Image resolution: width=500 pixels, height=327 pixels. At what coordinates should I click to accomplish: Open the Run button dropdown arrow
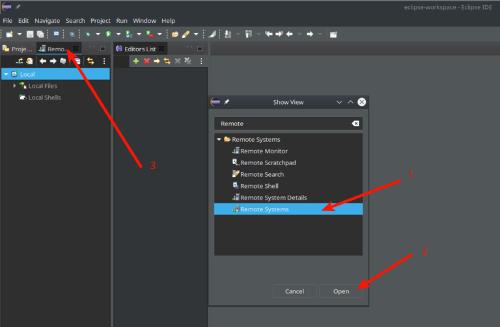[x=117, y=34]
